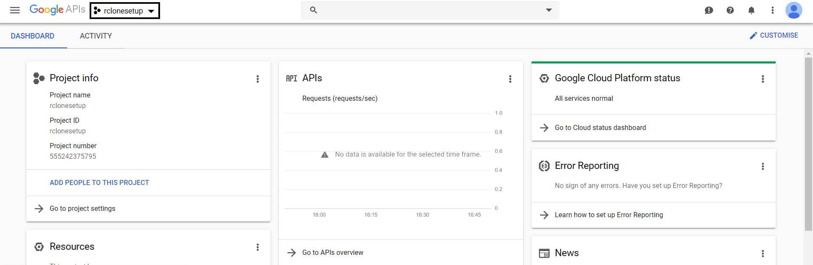This screenshot has height=265, width=813.
Task: Click the arrow icon beside Go to APIs overview
Action: [292, 253]
